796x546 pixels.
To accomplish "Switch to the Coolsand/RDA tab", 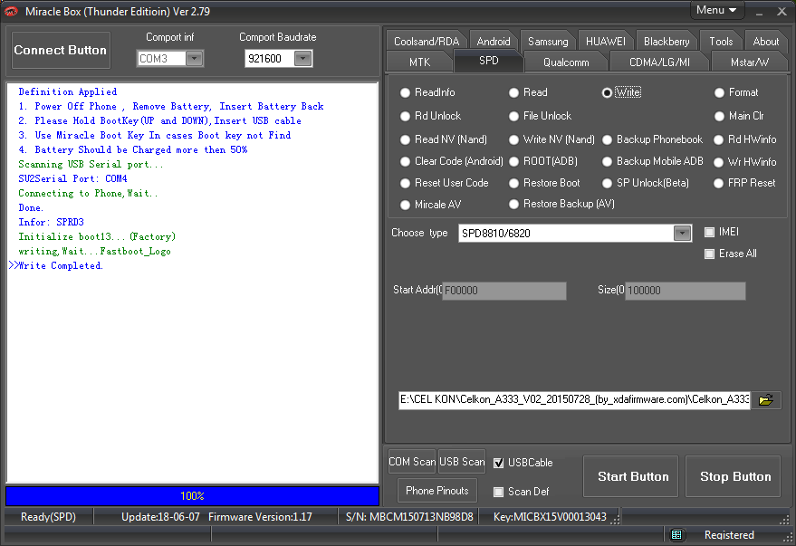I will coord(427,42).
